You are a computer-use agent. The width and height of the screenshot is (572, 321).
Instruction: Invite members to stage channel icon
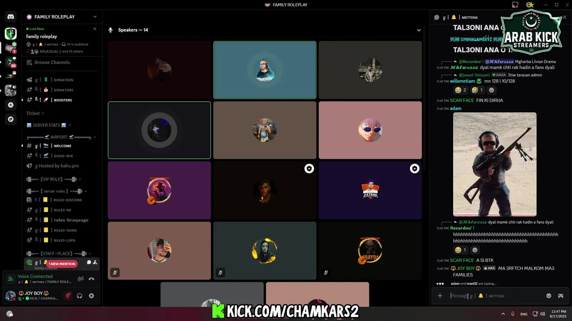(95, 263)
